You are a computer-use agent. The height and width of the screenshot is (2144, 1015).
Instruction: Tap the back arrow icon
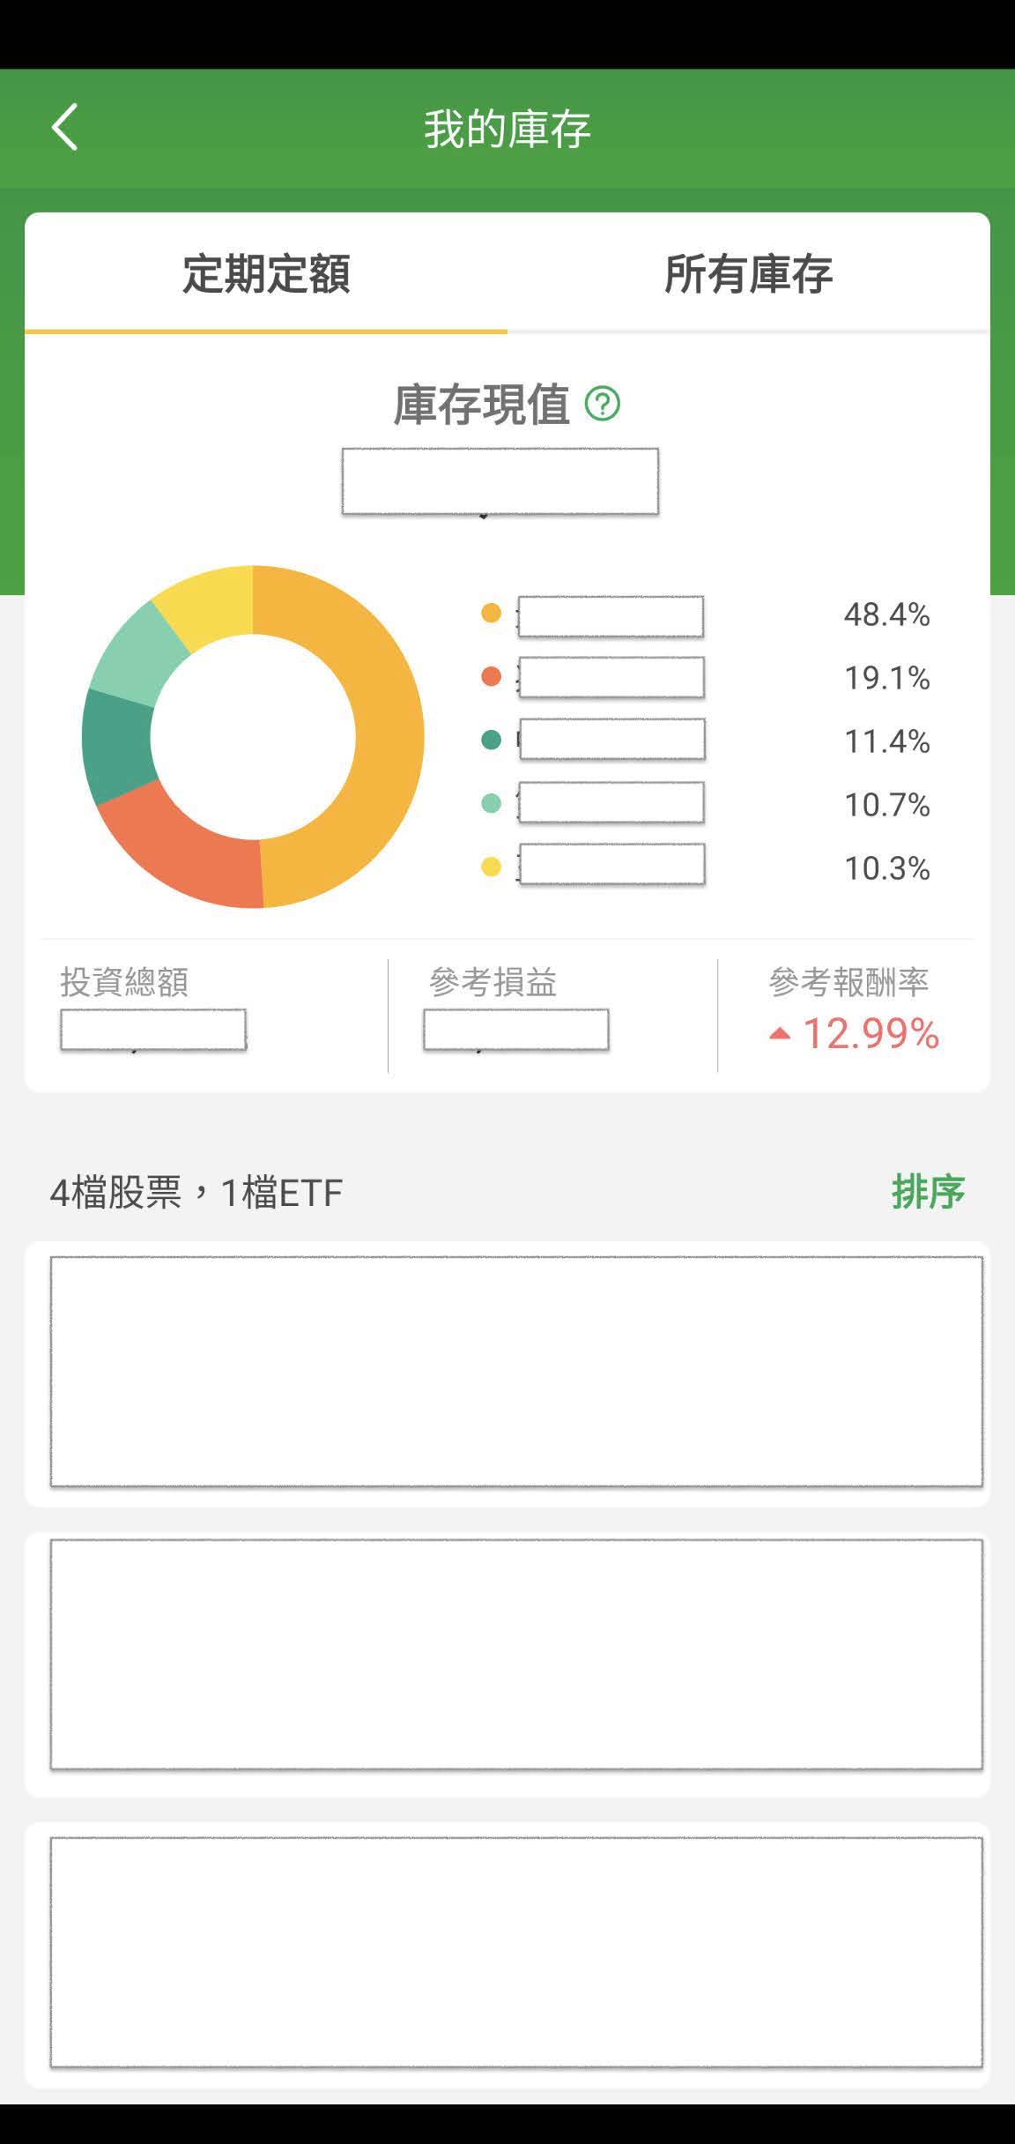tap(64, 127)
